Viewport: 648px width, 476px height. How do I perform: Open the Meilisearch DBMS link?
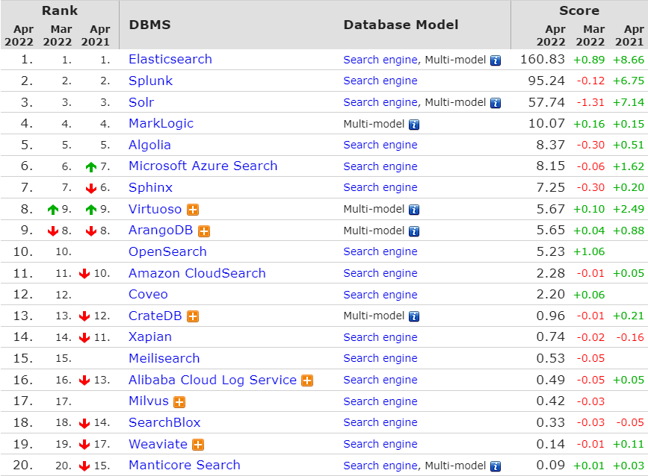pos(164,358)
